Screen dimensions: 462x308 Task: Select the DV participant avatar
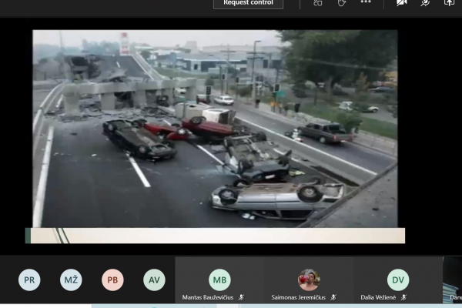click(x=398, y=280)
